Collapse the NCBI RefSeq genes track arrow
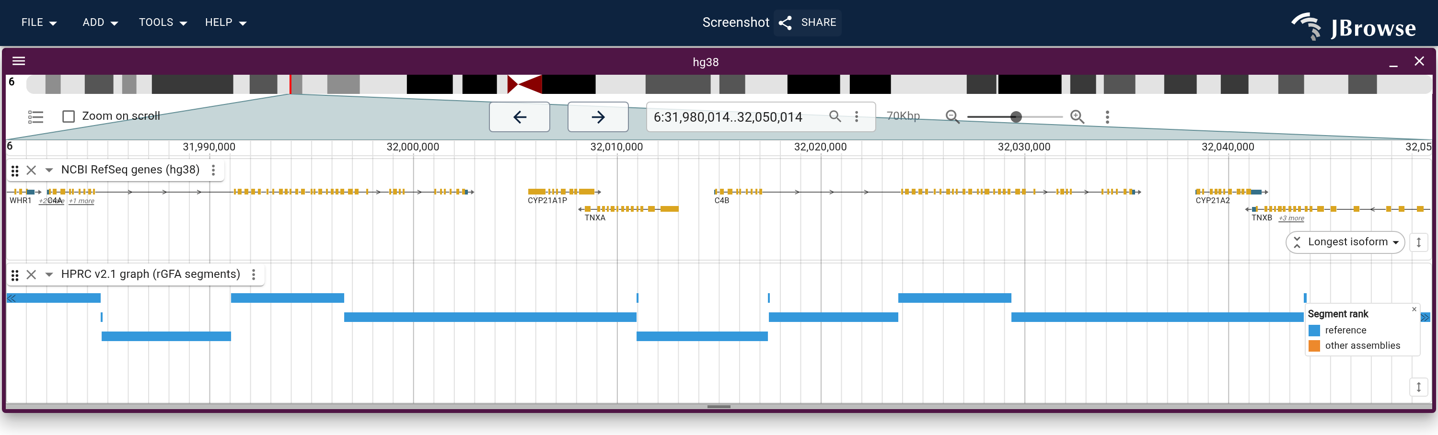1438x435 pixels. point(48,170)
